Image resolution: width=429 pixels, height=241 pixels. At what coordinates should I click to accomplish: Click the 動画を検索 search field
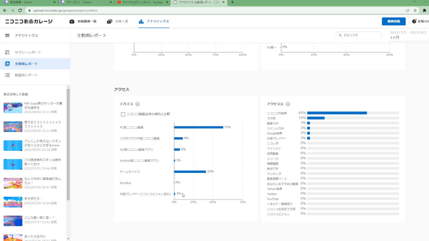pos(359,35)
